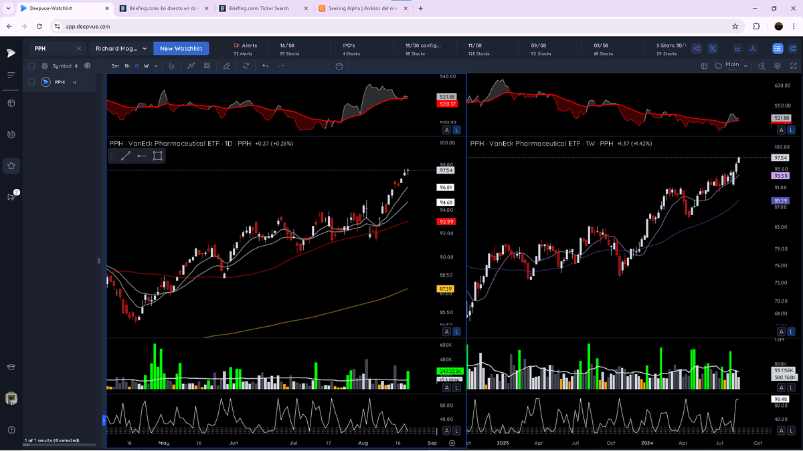Switch chart to weekly W timeframe
Viewport: 803px width, 451px height.
pyautogui.click(x=147, y=65)
